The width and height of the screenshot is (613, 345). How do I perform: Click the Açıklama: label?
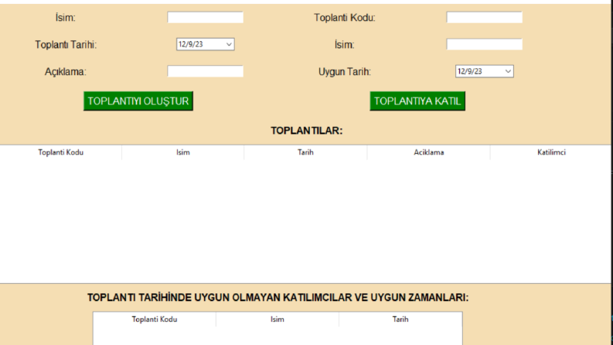pos(65,72)
